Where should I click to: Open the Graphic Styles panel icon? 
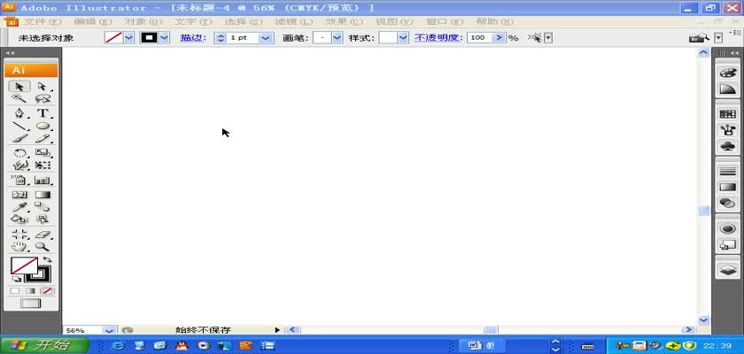pos(727,245)
